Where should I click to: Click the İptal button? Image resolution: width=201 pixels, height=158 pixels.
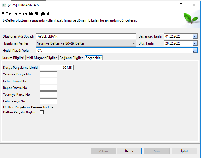pyautogui.click(x=184, y=151)
